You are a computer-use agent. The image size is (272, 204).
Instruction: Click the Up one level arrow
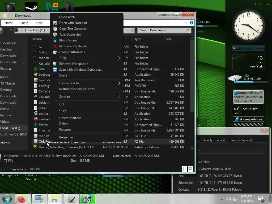point(11,30)
